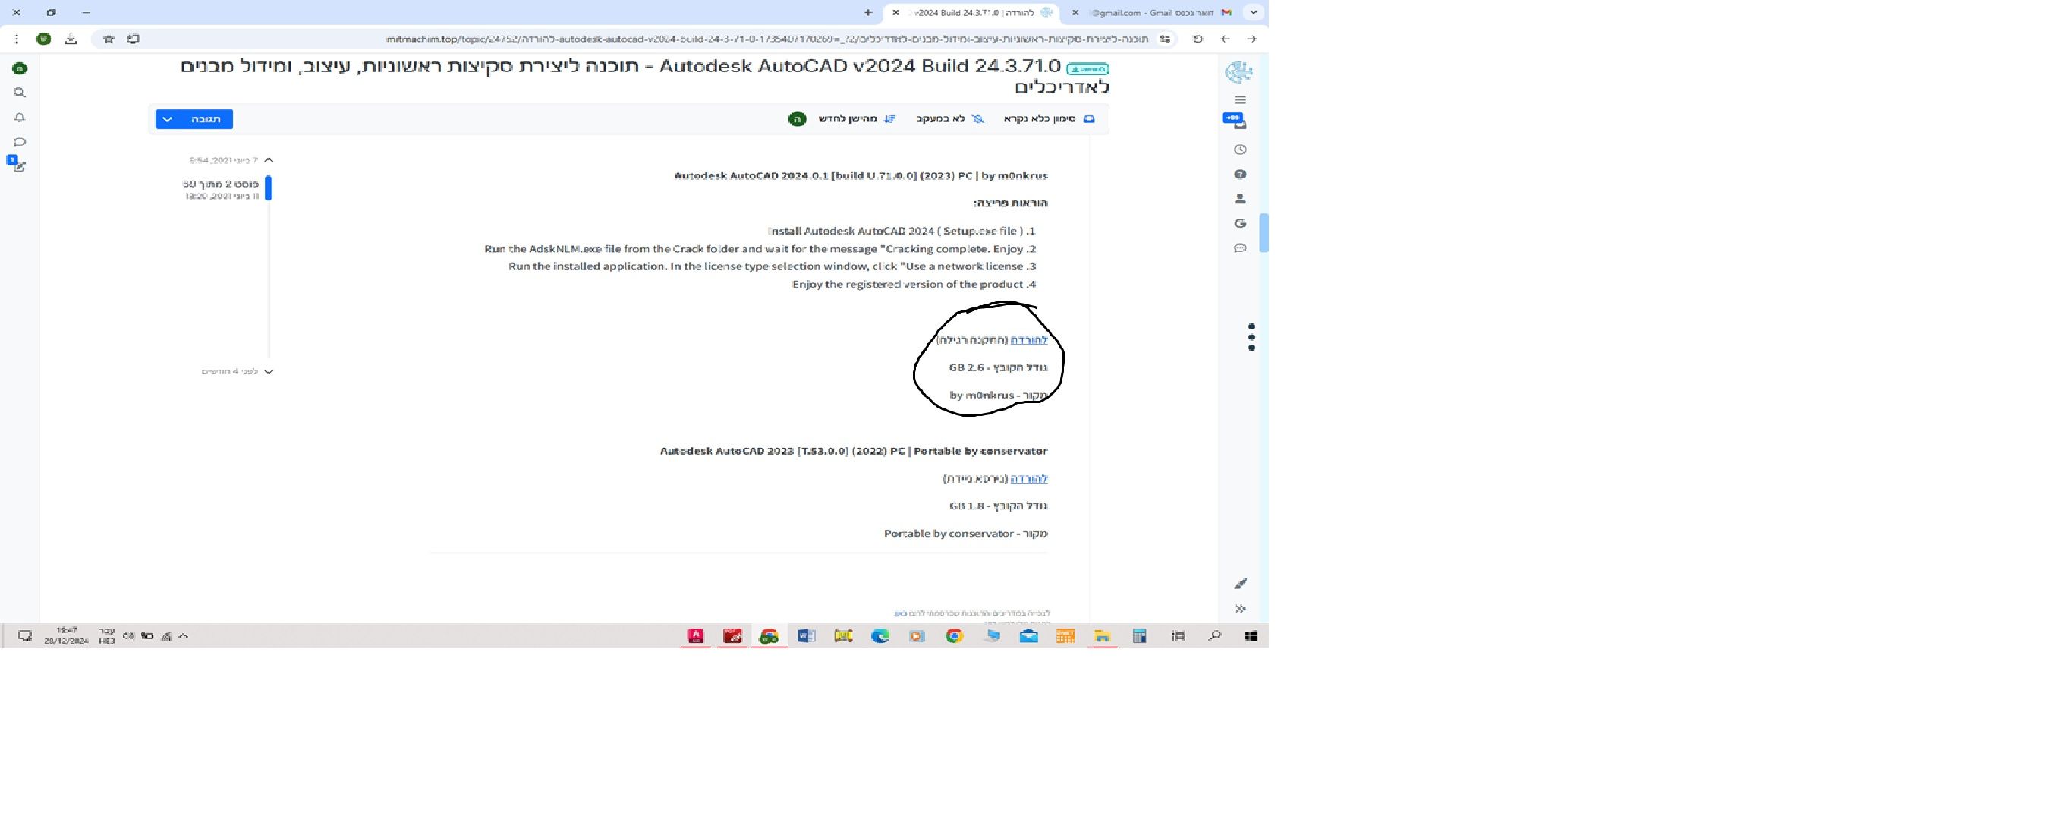
Task: Open the Chrome profile avatar
Action: pos(44,38)
